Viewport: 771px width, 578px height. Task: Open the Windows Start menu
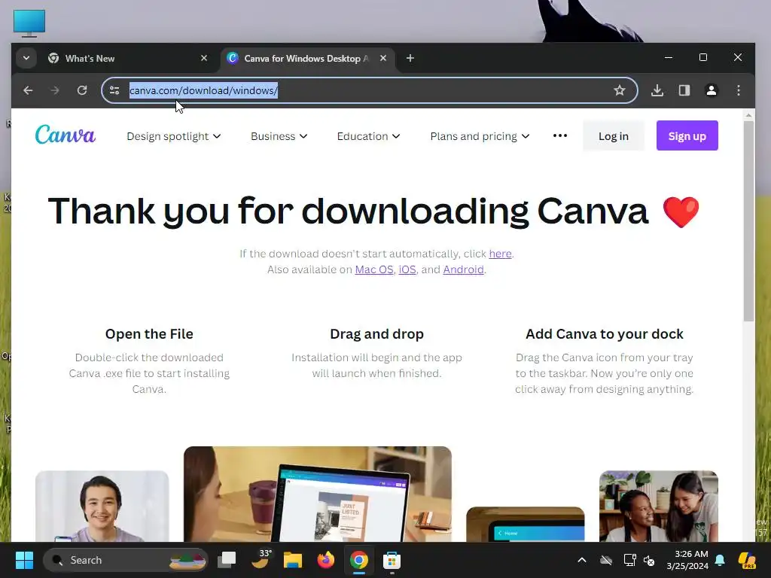tap(24, 560)
